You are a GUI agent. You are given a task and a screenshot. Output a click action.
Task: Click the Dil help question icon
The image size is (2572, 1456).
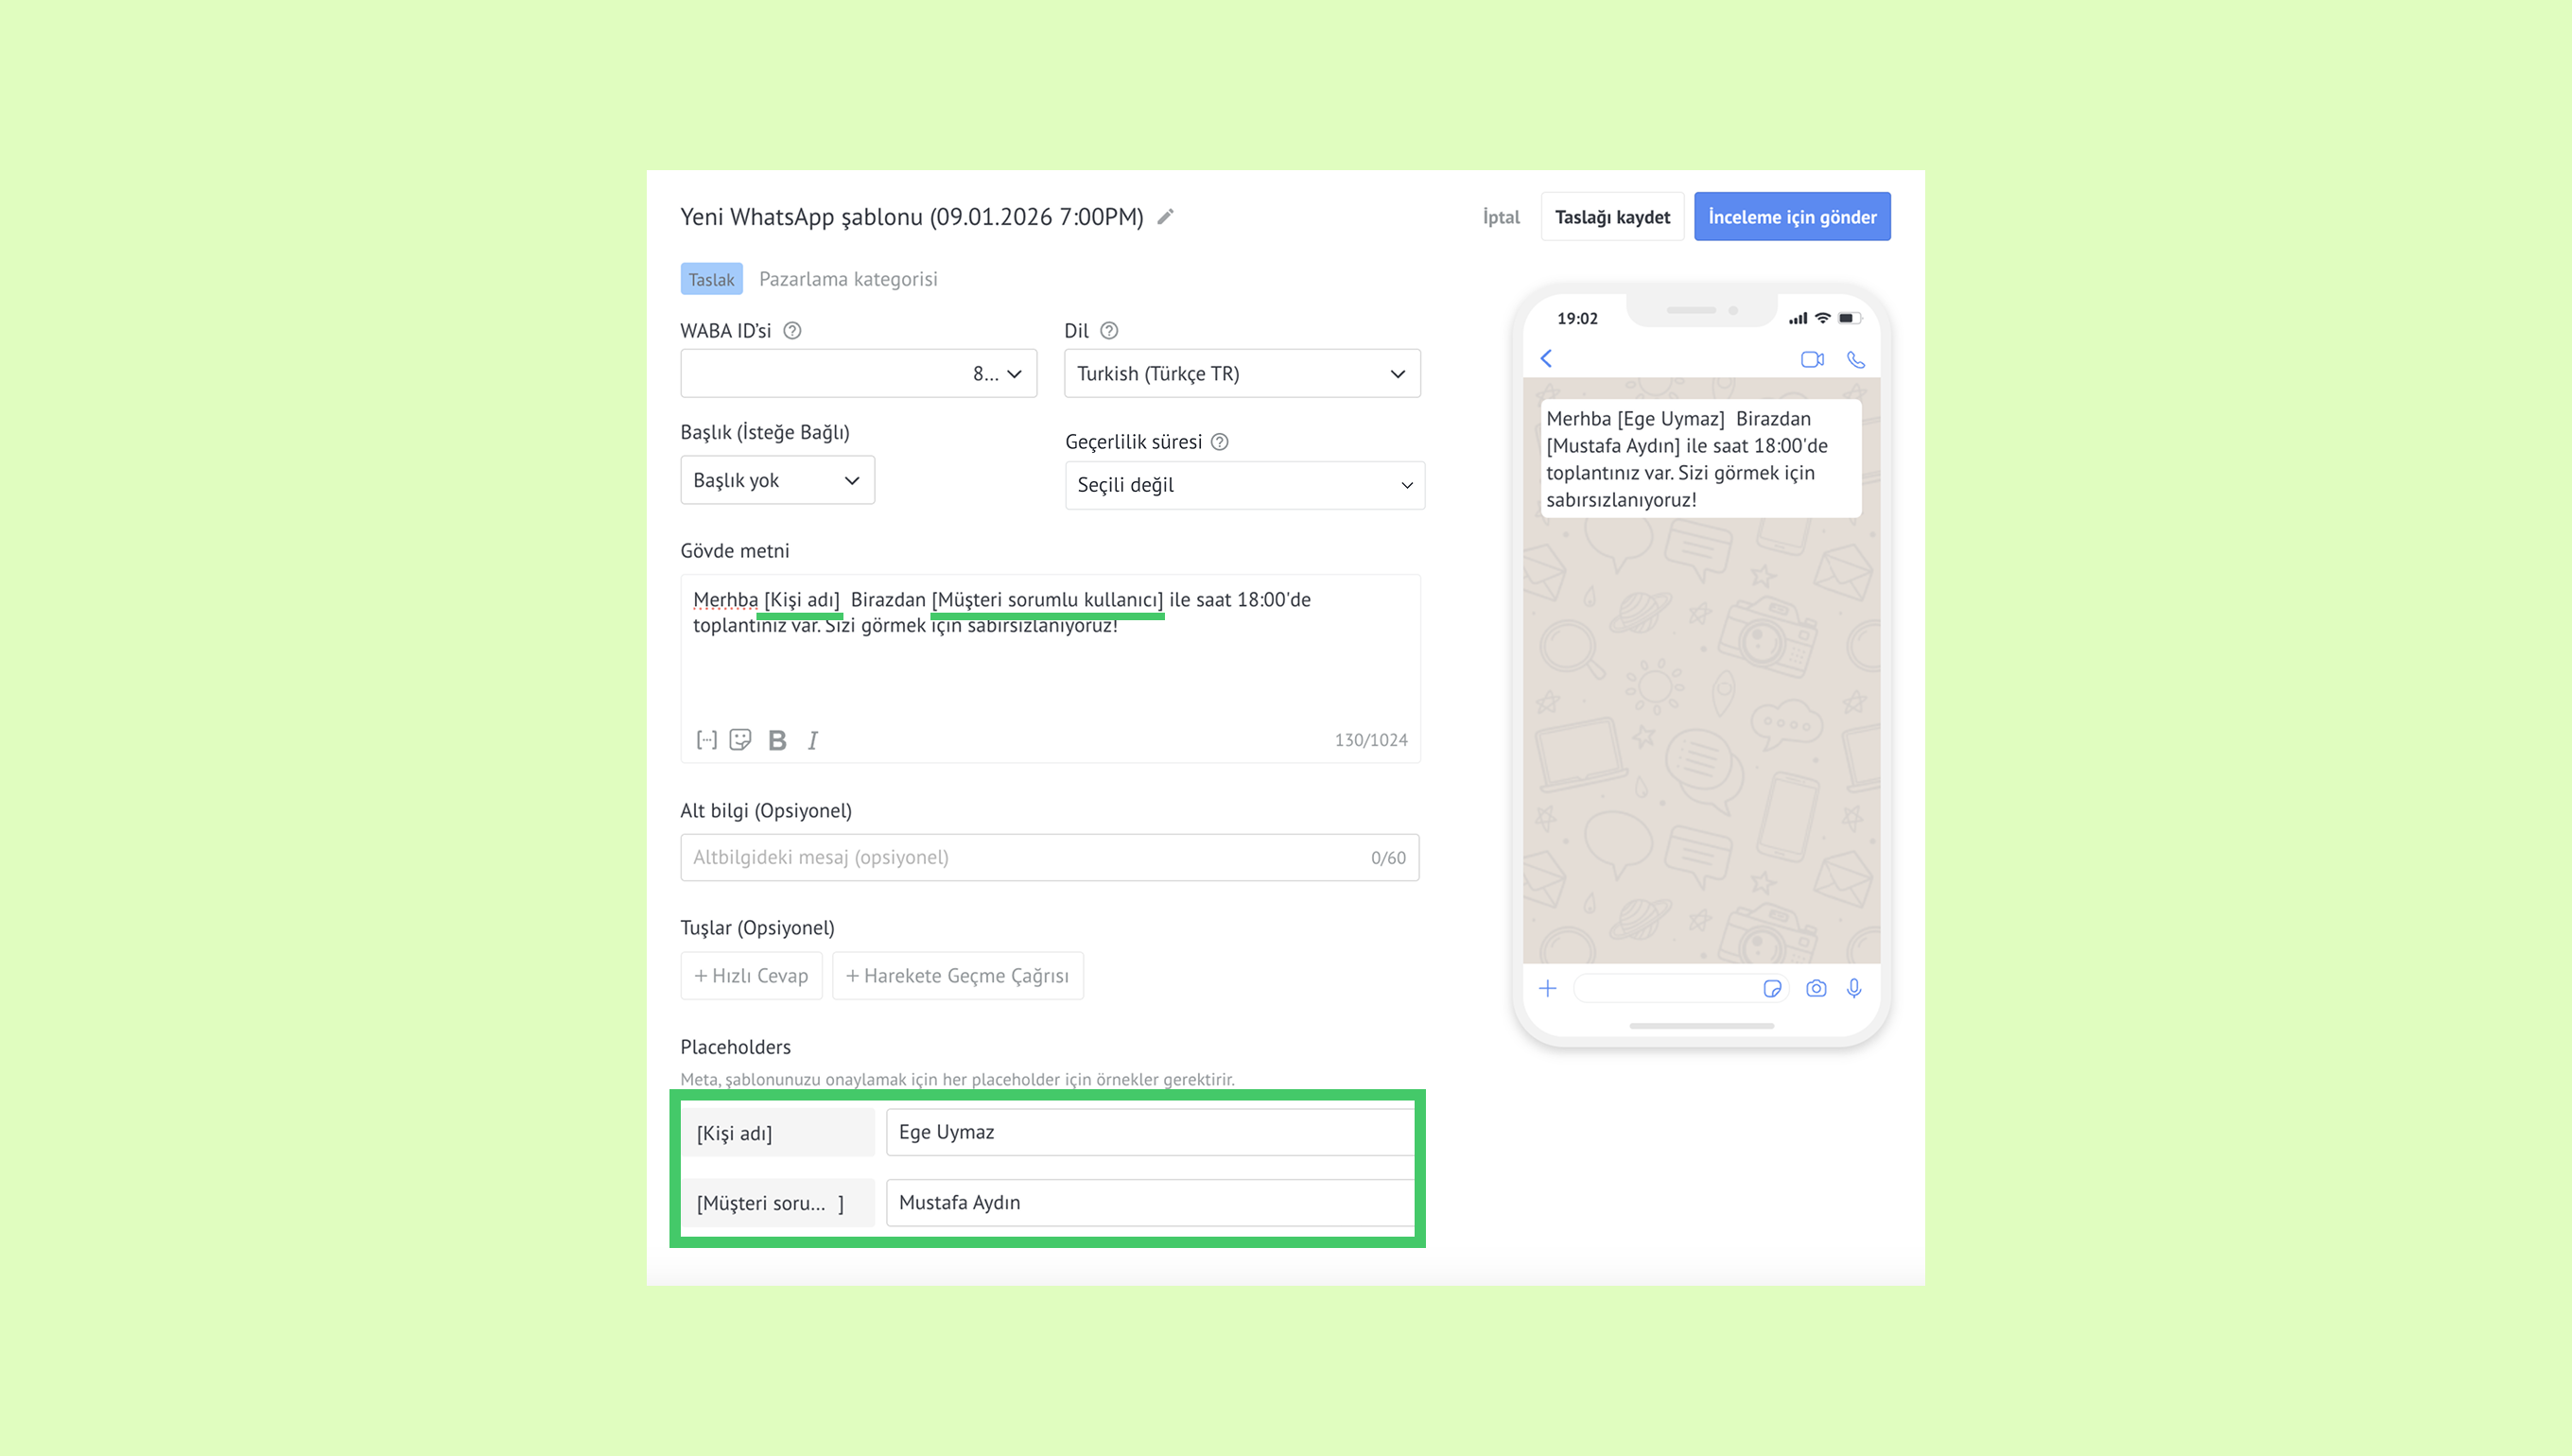[1109, 331]
